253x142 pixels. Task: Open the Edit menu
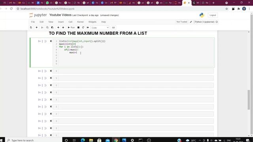click(42, 22)
